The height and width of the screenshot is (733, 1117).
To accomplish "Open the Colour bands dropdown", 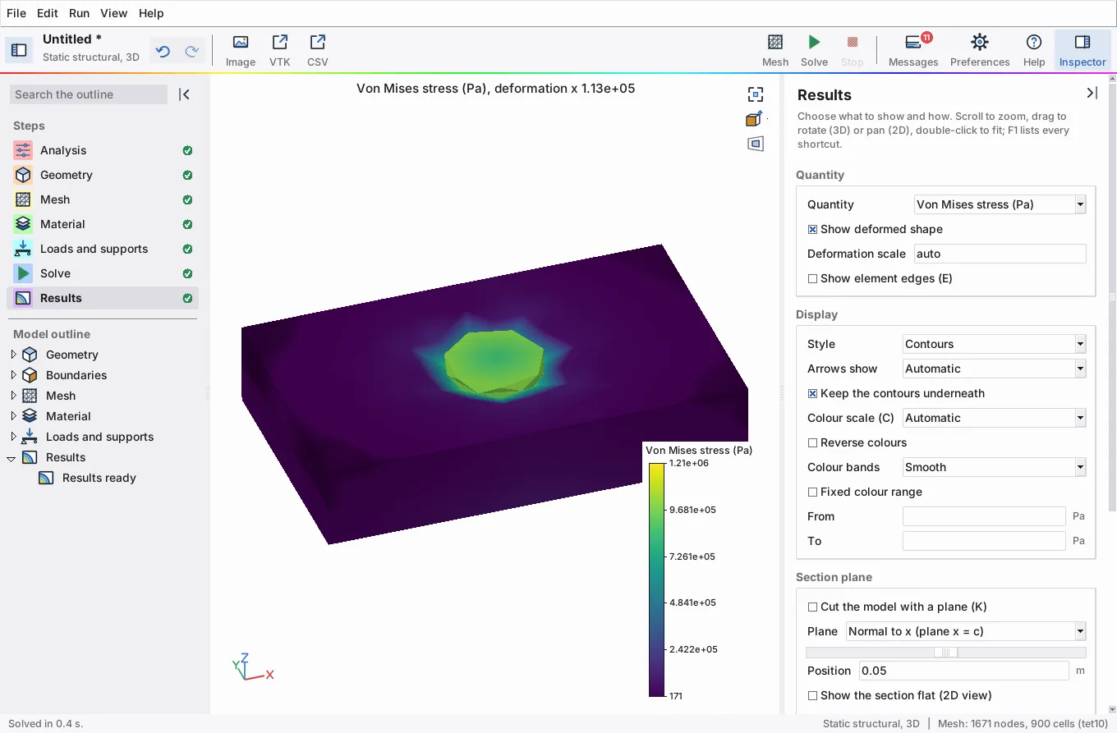I will coord(995,467).
